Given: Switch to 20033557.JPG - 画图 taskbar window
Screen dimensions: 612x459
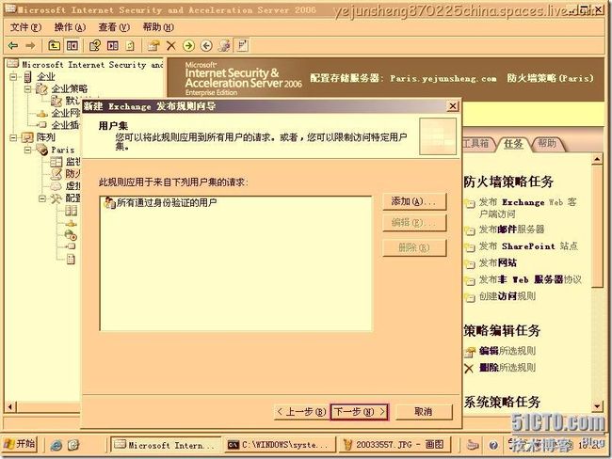Looking at the screenshot, I should pyautogui.click(x=395, y=444).
